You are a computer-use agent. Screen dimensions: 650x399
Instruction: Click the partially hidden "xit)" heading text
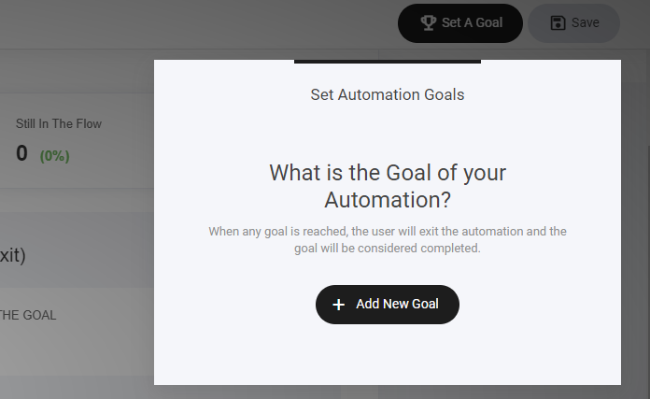coord(13,255)
